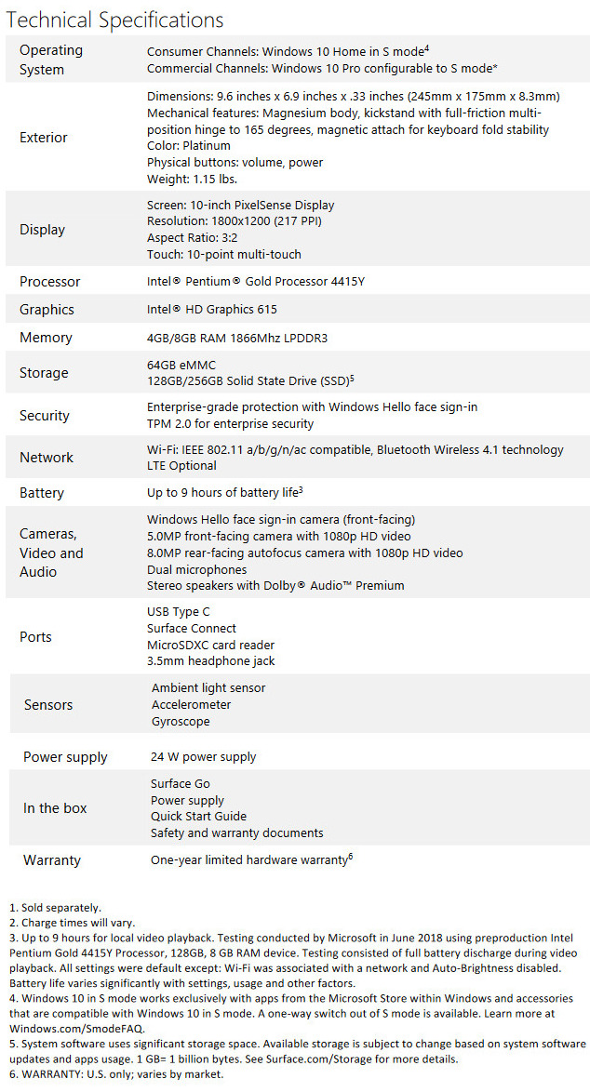Select the Network row label

[x=47, y=458]
